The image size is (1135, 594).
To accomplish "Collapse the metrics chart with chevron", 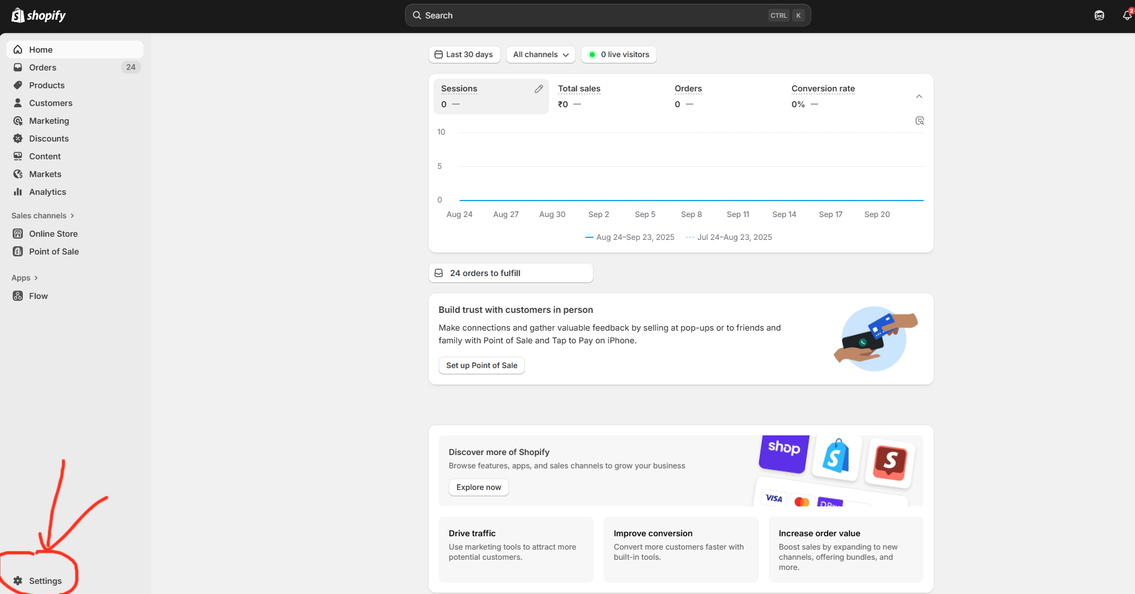I will (919, 96).
